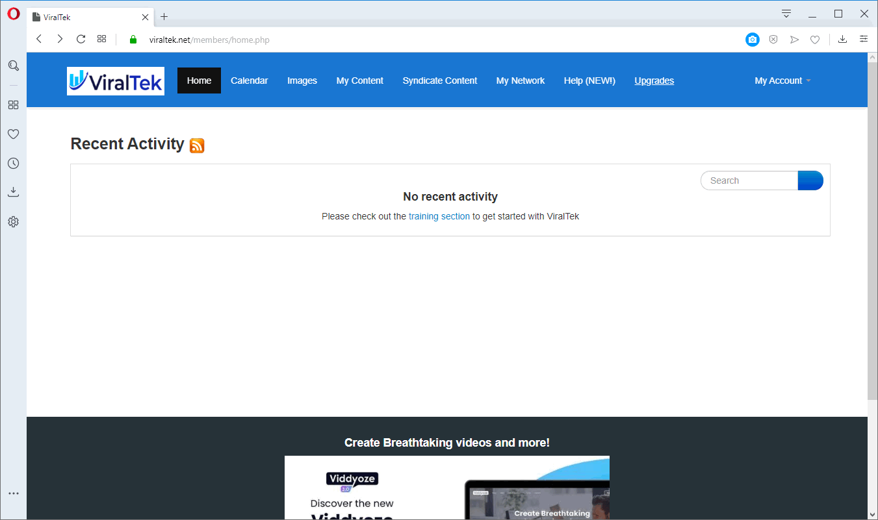Open Help (NEW!) page

pos(589,80)
